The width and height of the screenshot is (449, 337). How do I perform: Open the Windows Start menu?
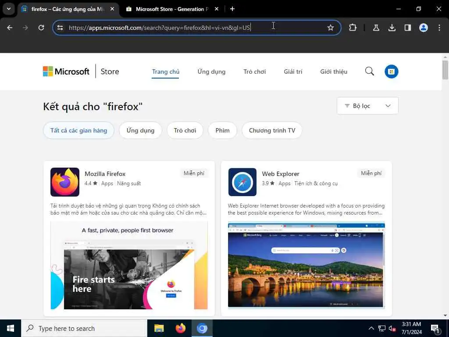(11, 328)
